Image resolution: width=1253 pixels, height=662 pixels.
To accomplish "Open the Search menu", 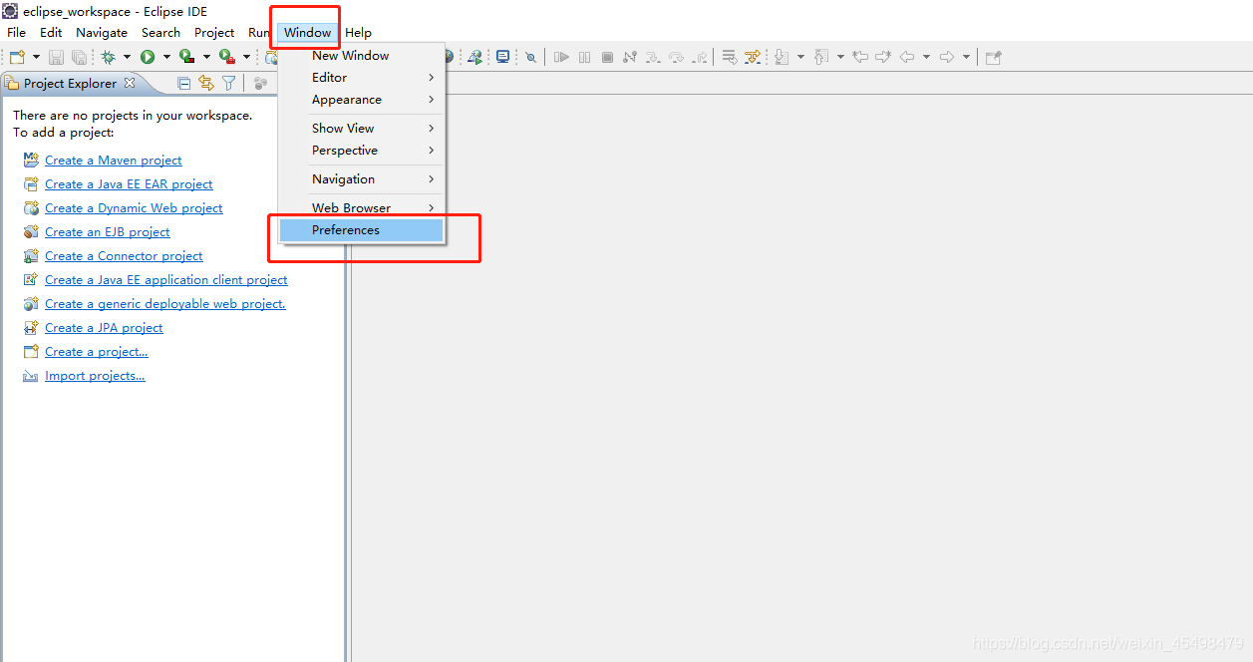I will [160, 33].
